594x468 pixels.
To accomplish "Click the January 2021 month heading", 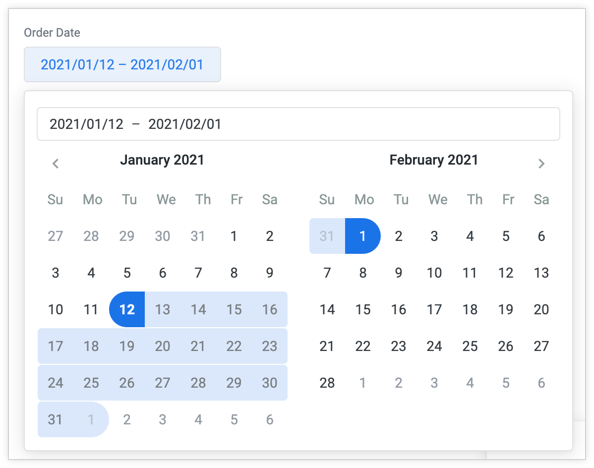I will [x=163, y=160].
